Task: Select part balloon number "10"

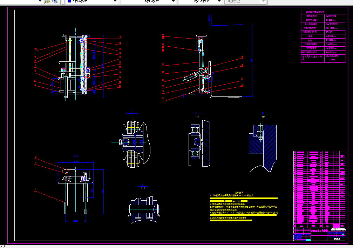Action: 35,49
